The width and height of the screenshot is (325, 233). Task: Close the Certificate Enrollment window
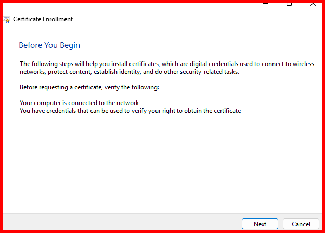[312, 4]
